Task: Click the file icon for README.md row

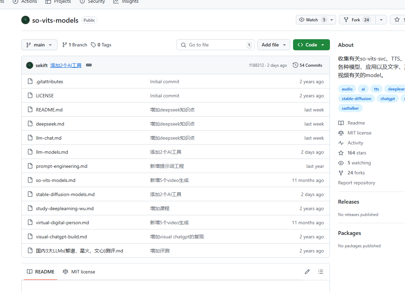Action: [30, 110]
